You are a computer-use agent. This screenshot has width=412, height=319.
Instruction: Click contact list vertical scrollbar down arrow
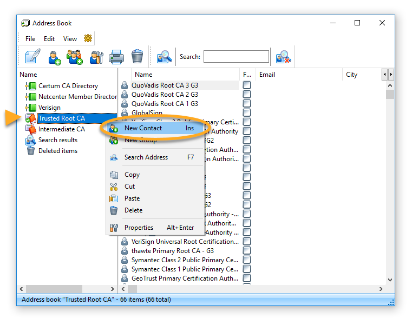point(390,280)
